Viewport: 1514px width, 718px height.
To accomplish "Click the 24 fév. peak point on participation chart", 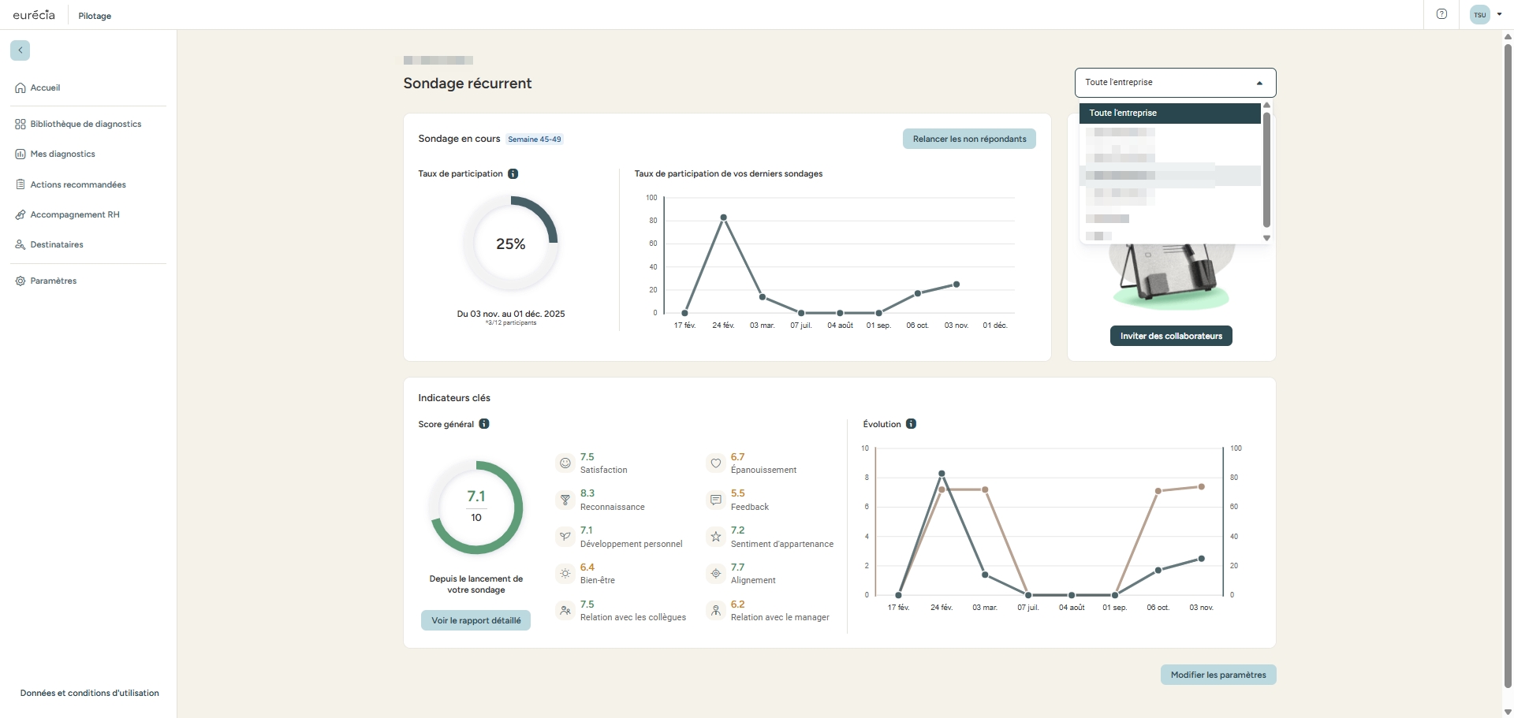I will (x=723, y=218).
